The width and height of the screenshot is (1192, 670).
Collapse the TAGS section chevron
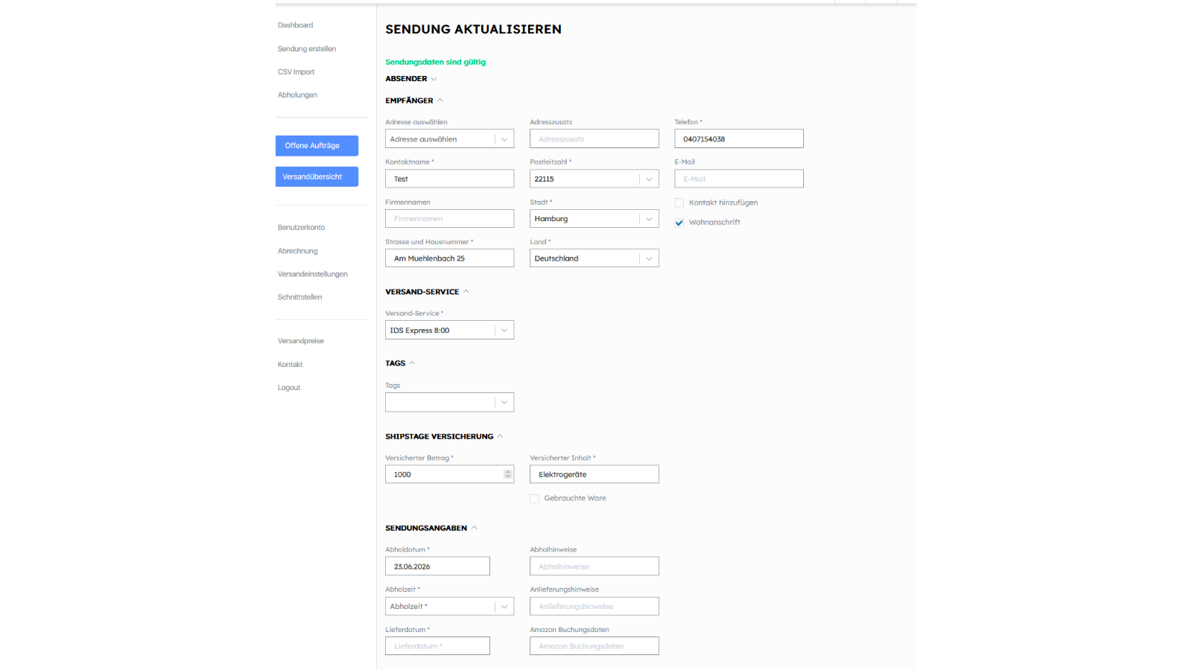coord(412,363)
